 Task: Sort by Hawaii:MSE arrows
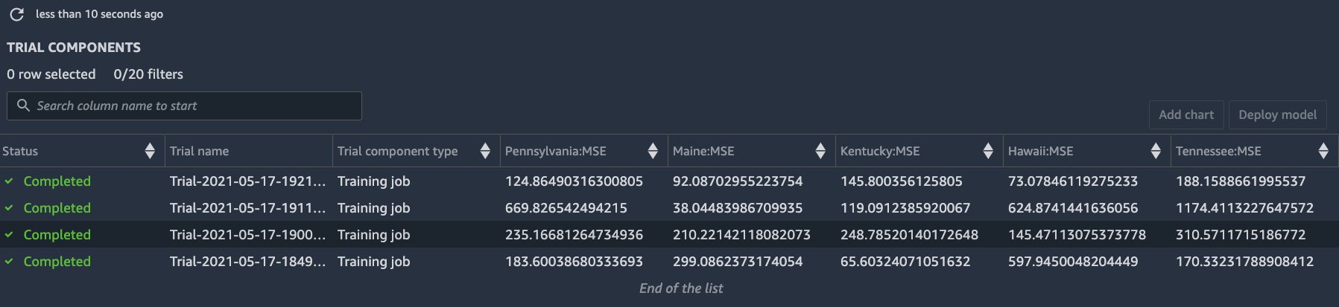1156,151
